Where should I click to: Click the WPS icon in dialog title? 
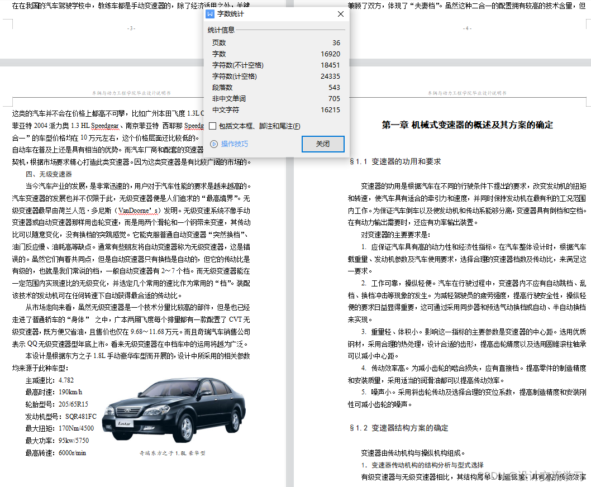(x=210, y=14)
